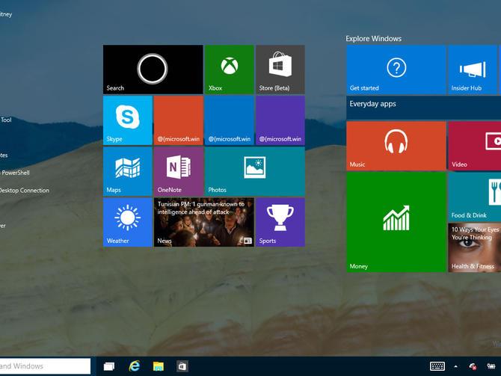Screen dimensions: 501x376
Task: Open the Weather tile
Action: [127, 222]
